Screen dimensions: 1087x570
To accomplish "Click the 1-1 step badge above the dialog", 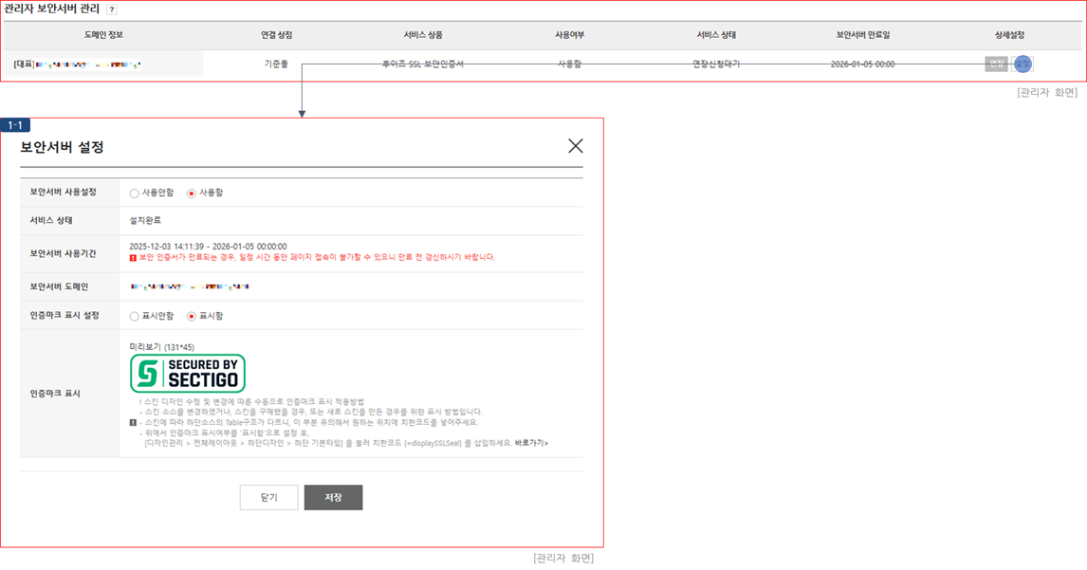I will click(x=17, y=125).
